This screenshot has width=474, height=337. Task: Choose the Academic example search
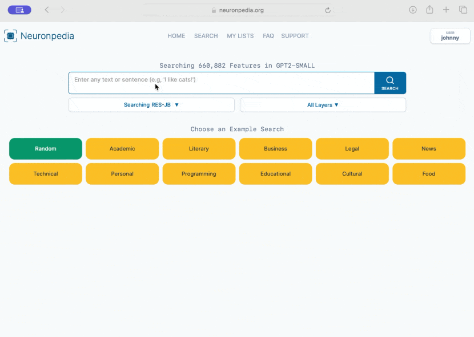coord(122,149)
